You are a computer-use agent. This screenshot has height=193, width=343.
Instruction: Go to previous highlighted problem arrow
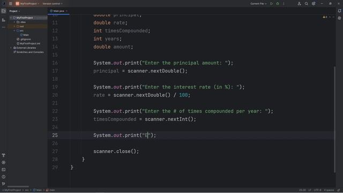pyautogui.click(x=330, y=17)
